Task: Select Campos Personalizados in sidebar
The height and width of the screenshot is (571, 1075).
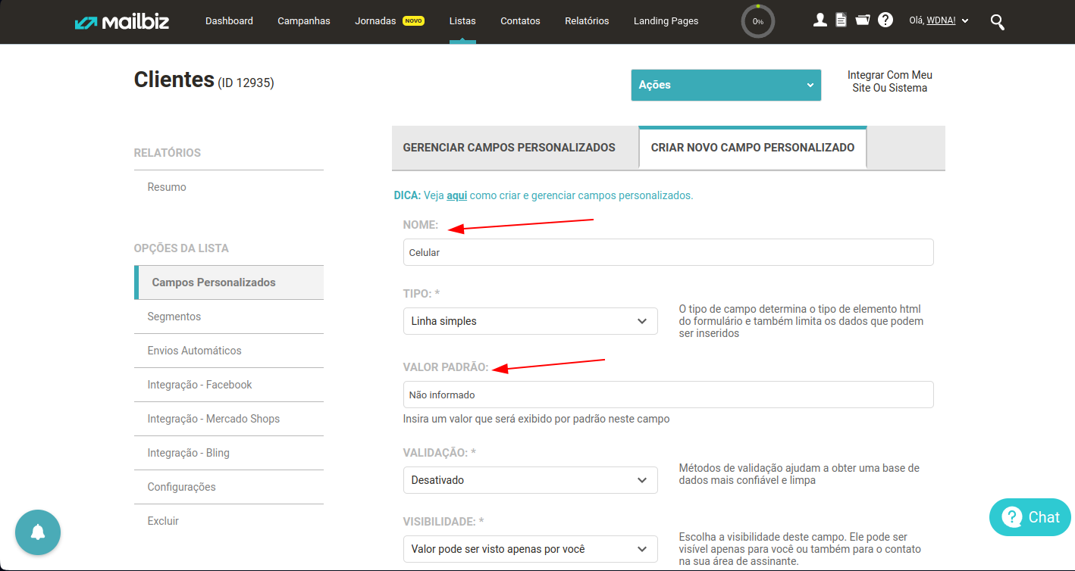Action: coord(229,282)
